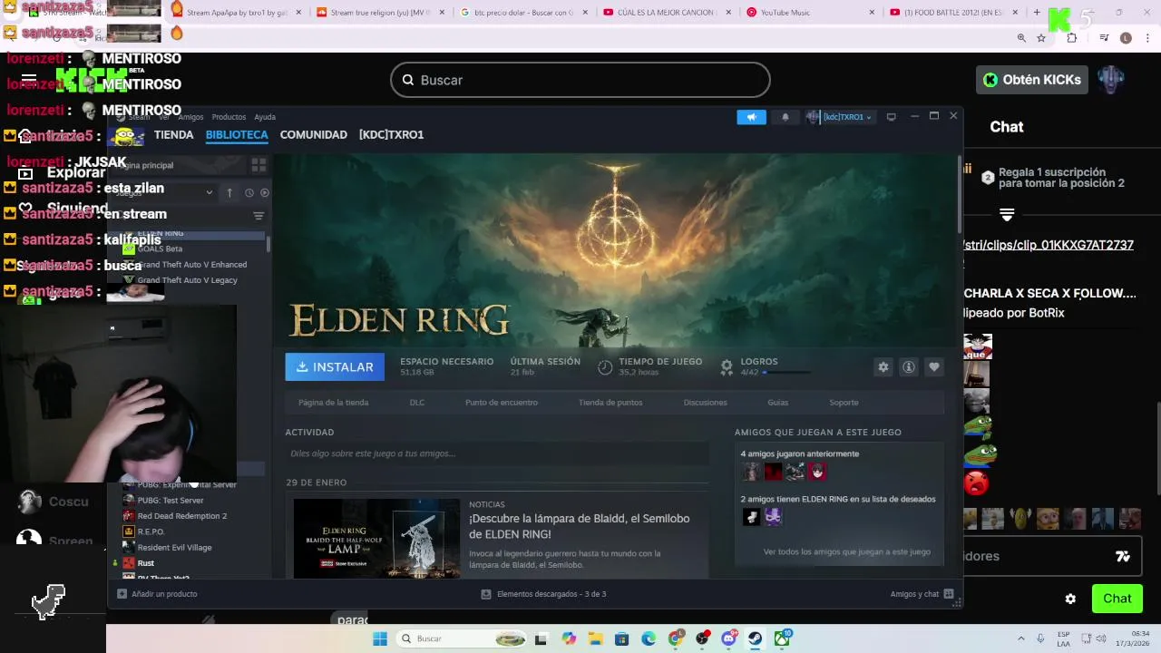Open Tienda de puntos link

click(610, 403)
